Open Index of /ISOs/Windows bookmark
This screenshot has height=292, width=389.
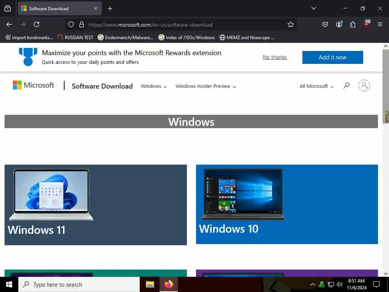187,38
